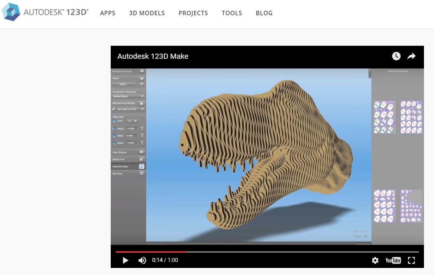
Task: Open Manufacturing Settings gear icon
Action: (x=142, y=103)
